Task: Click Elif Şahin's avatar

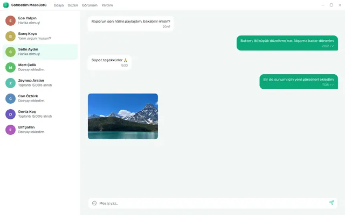Action: coord(10,130)
